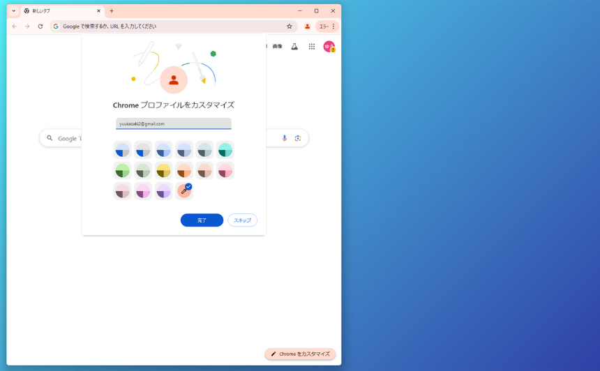Image resolution: width=600 pixels, height=371 pixels.
Task: Open a new tab with plus button
Action: 112,11
